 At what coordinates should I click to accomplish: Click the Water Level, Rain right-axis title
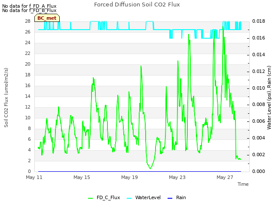(x=269, y=97)
